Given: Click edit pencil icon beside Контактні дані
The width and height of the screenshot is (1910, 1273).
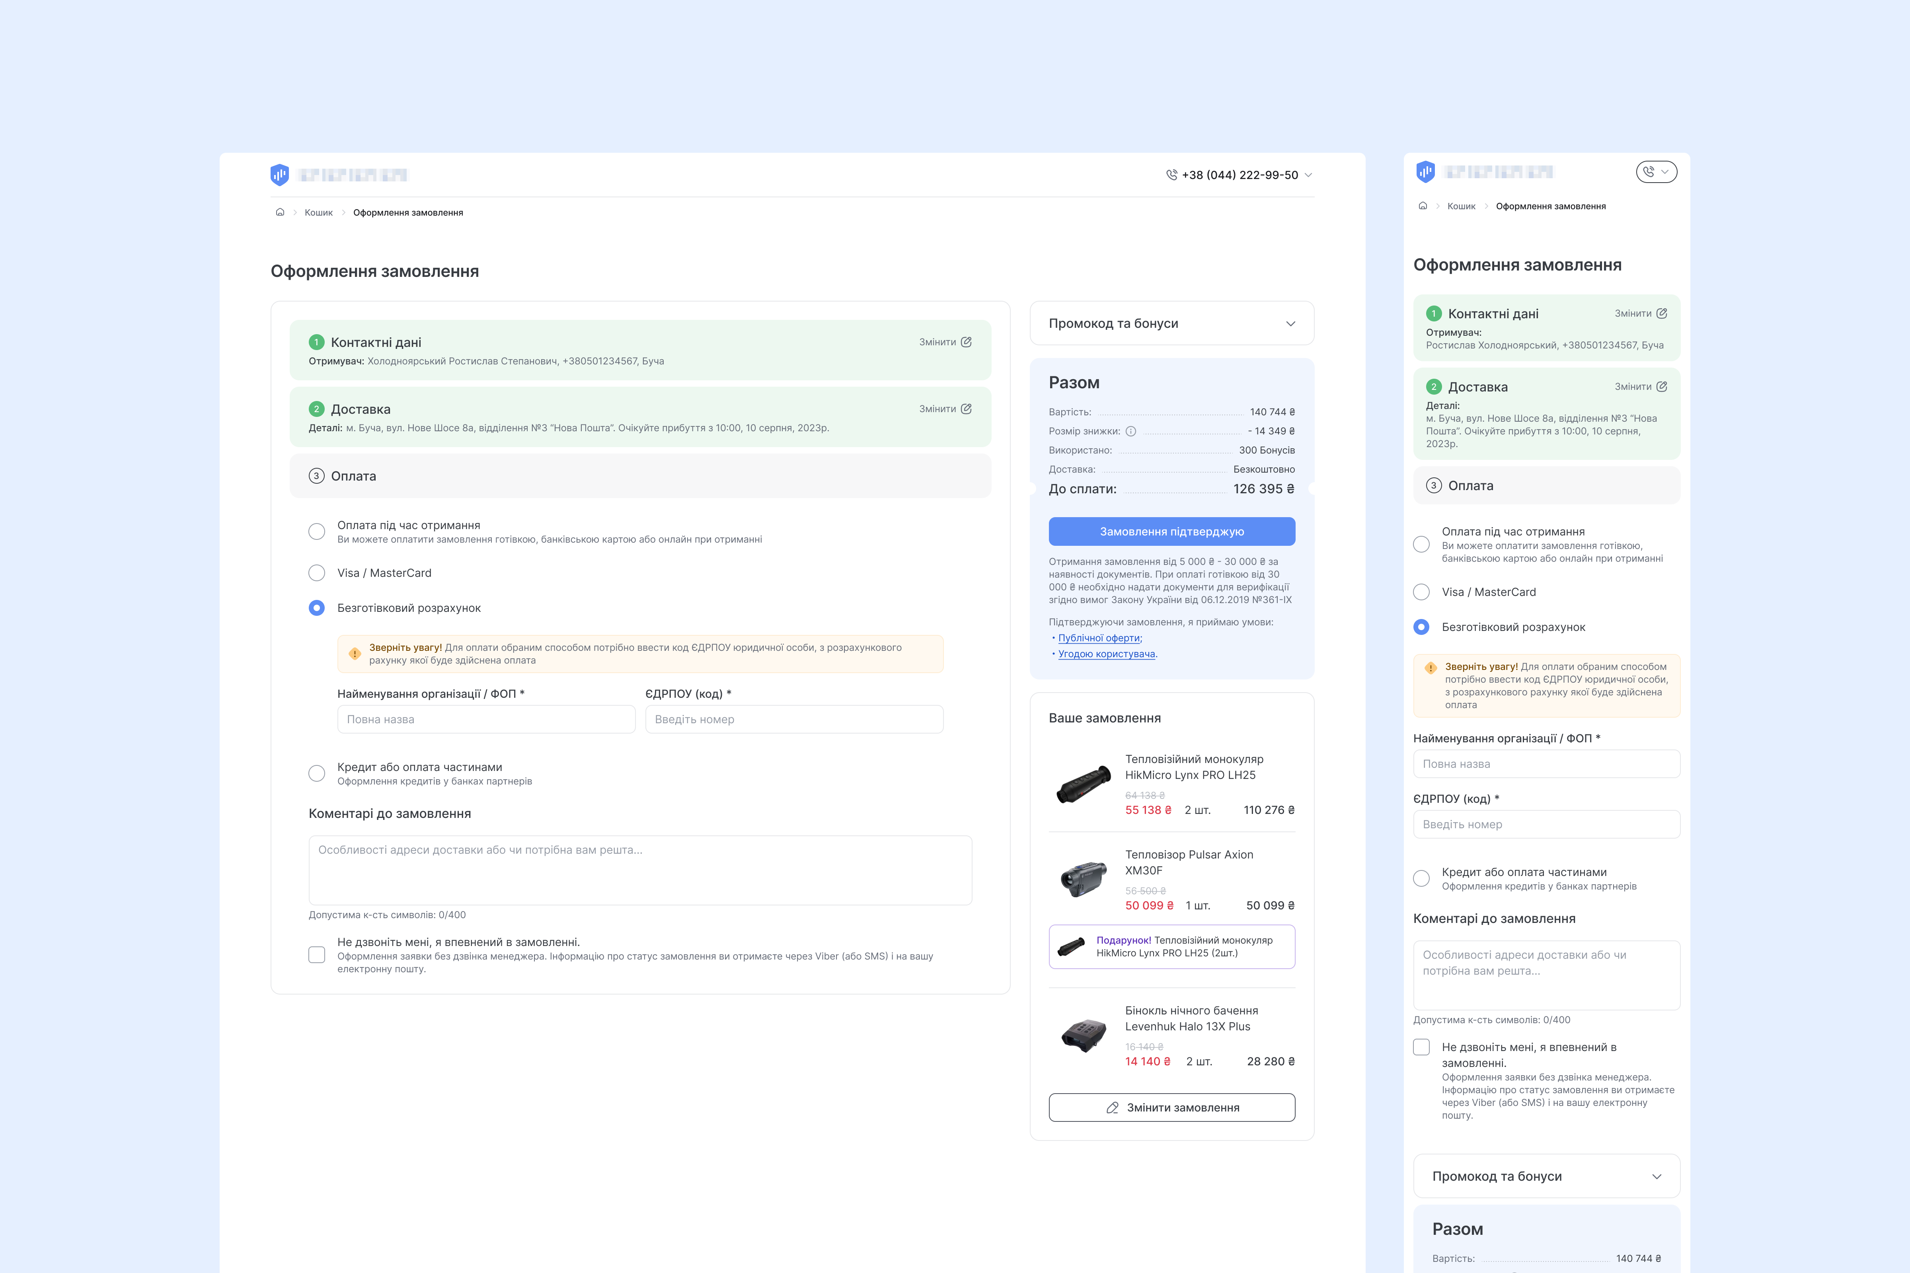Looking at the screenshot, I should [967, 342].
